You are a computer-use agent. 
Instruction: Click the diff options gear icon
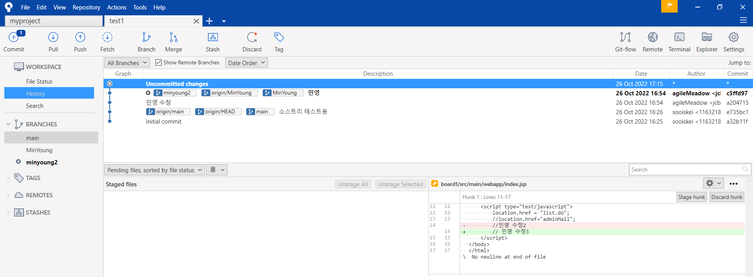710,183
